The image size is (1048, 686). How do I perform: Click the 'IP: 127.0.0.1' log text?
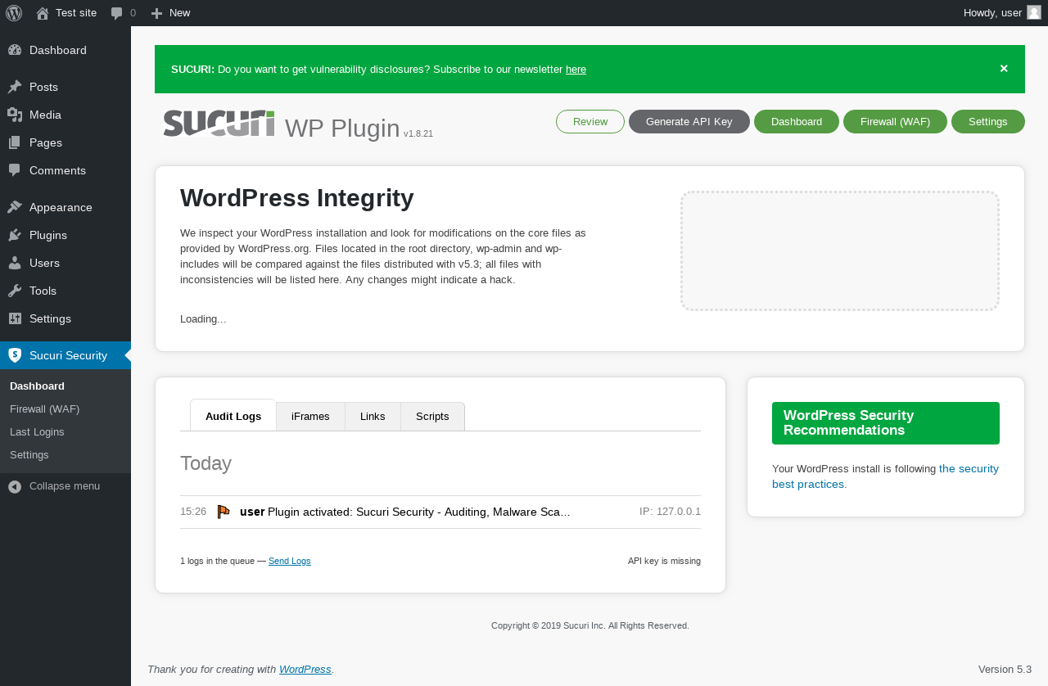(x=670, y=512)
